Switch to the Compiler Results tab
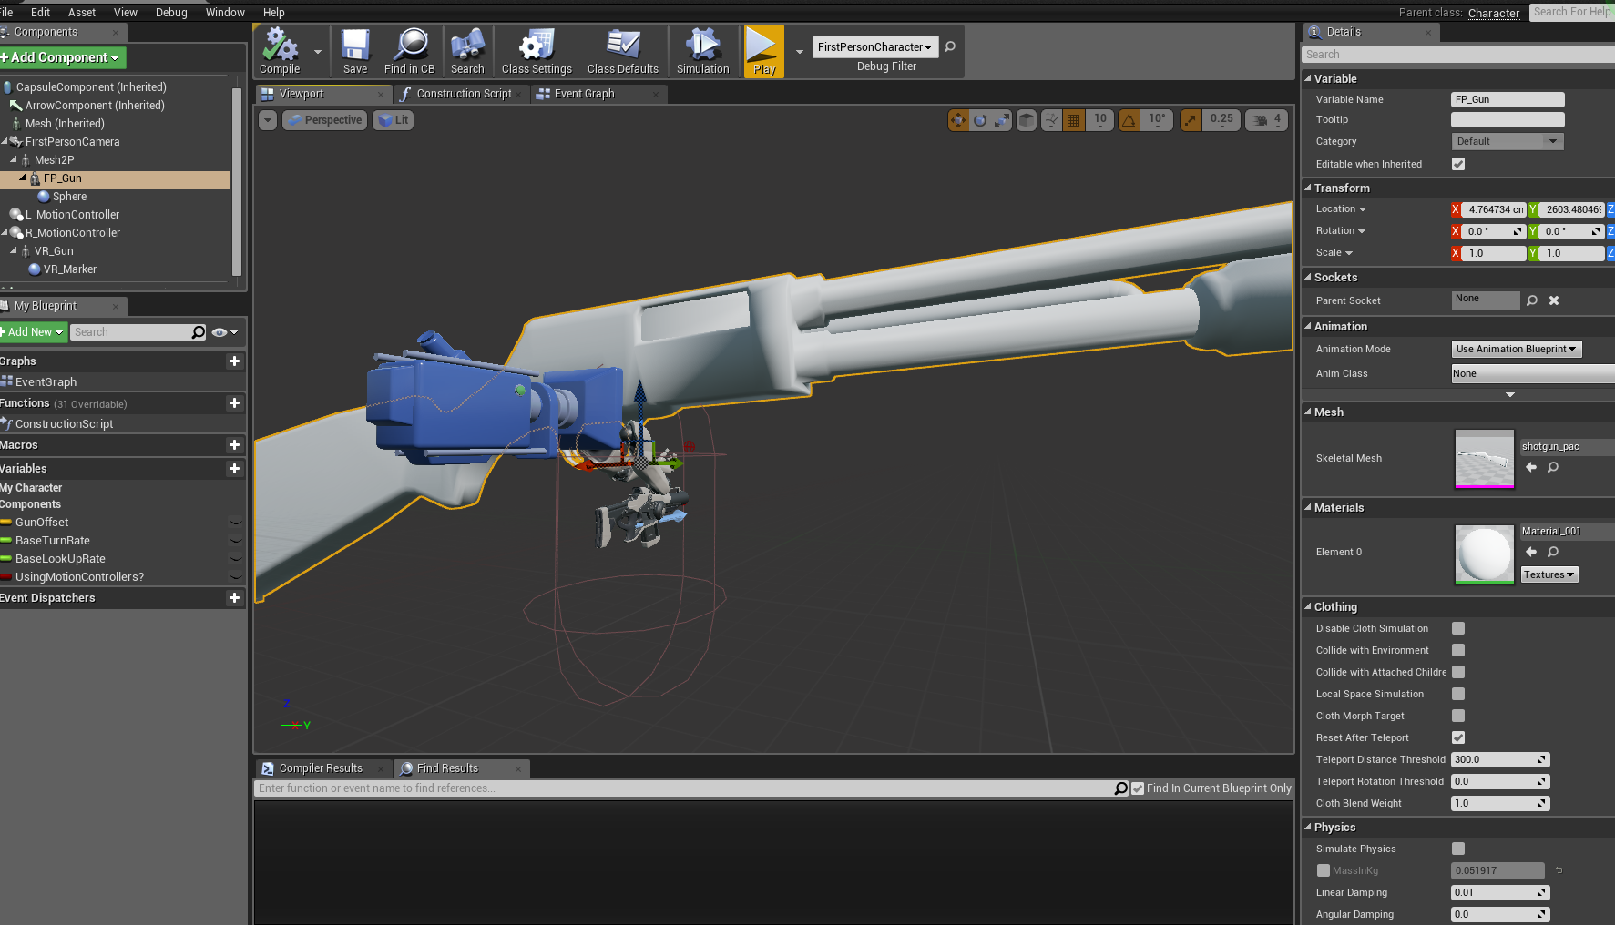Viewport: 1615px width, 925px height. [322, 768]
